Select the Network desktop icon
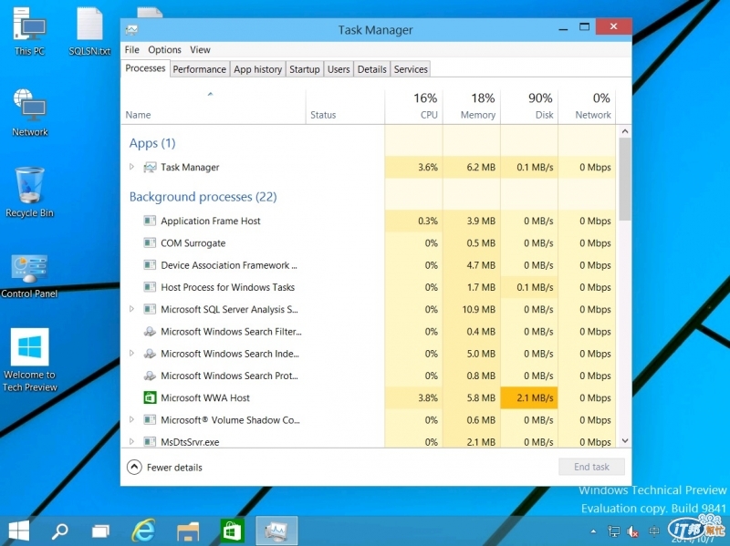This screenshot has width=730, height=546. [x=29, y=112]
